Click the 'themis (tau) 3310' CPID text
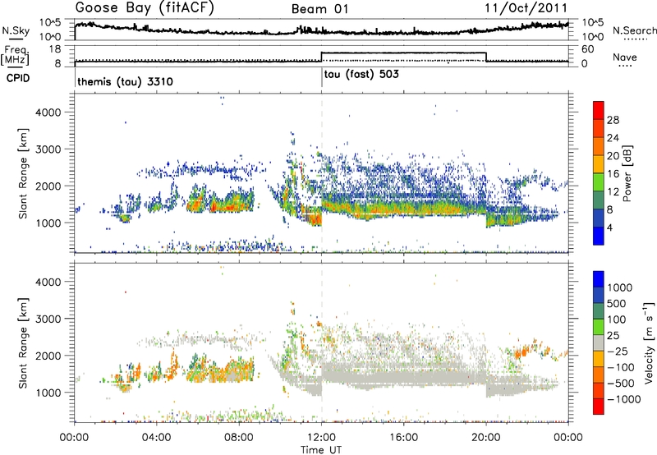657x455 pixels. coord(125,81)
